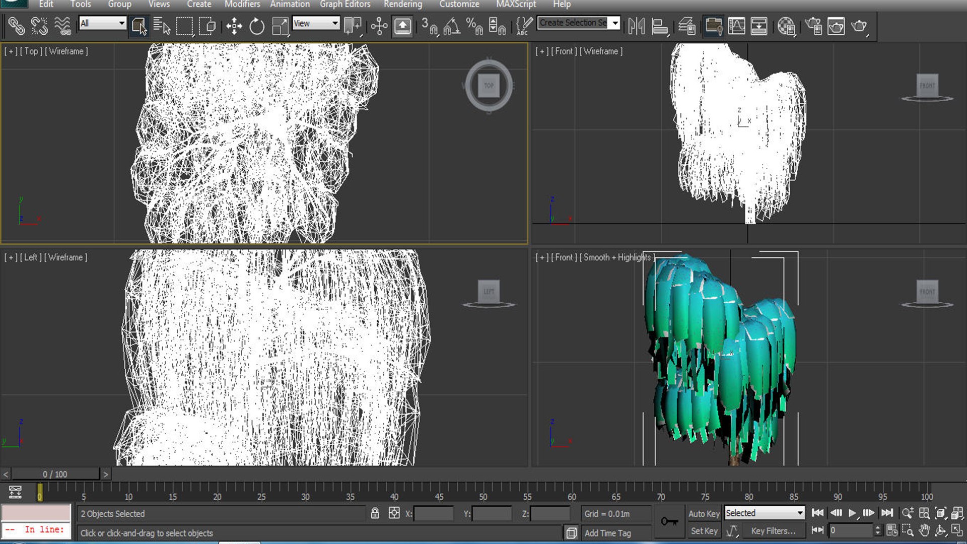Select the Move tool
The width and height of the screenshot is (967, 544).
[x=234, y=26]
